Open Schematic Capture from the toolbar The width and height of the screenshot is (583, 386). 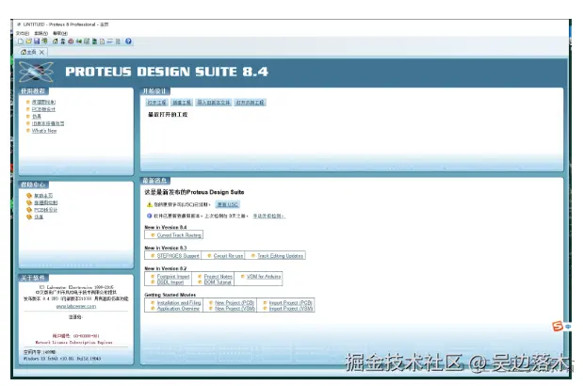click(x=63, y=41)
